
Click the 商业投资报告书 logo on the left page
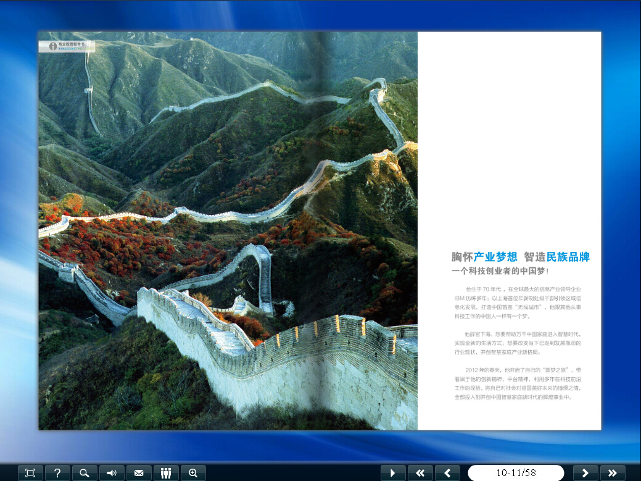coord(67,46)
